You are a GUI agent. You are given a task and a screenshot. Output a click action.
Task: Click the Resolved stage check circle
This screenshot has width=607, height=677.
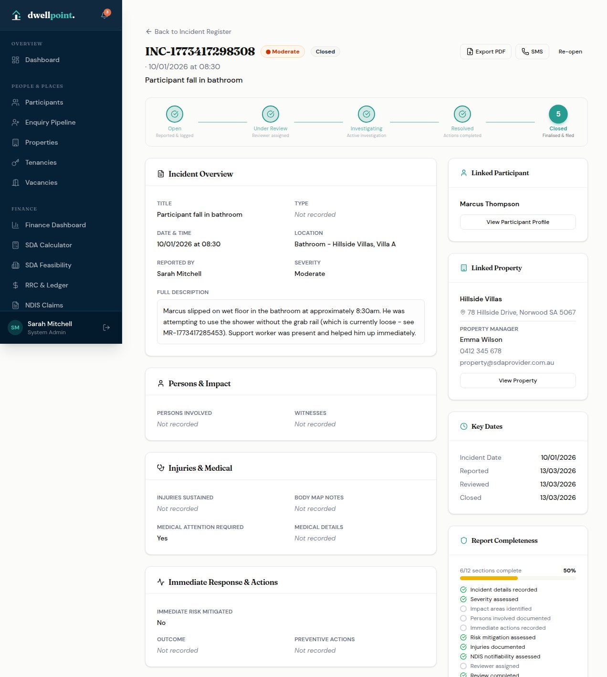point(462,114)
